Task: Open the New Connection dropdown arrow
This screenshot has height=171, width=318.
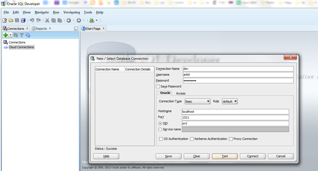Action: point(11,35)
